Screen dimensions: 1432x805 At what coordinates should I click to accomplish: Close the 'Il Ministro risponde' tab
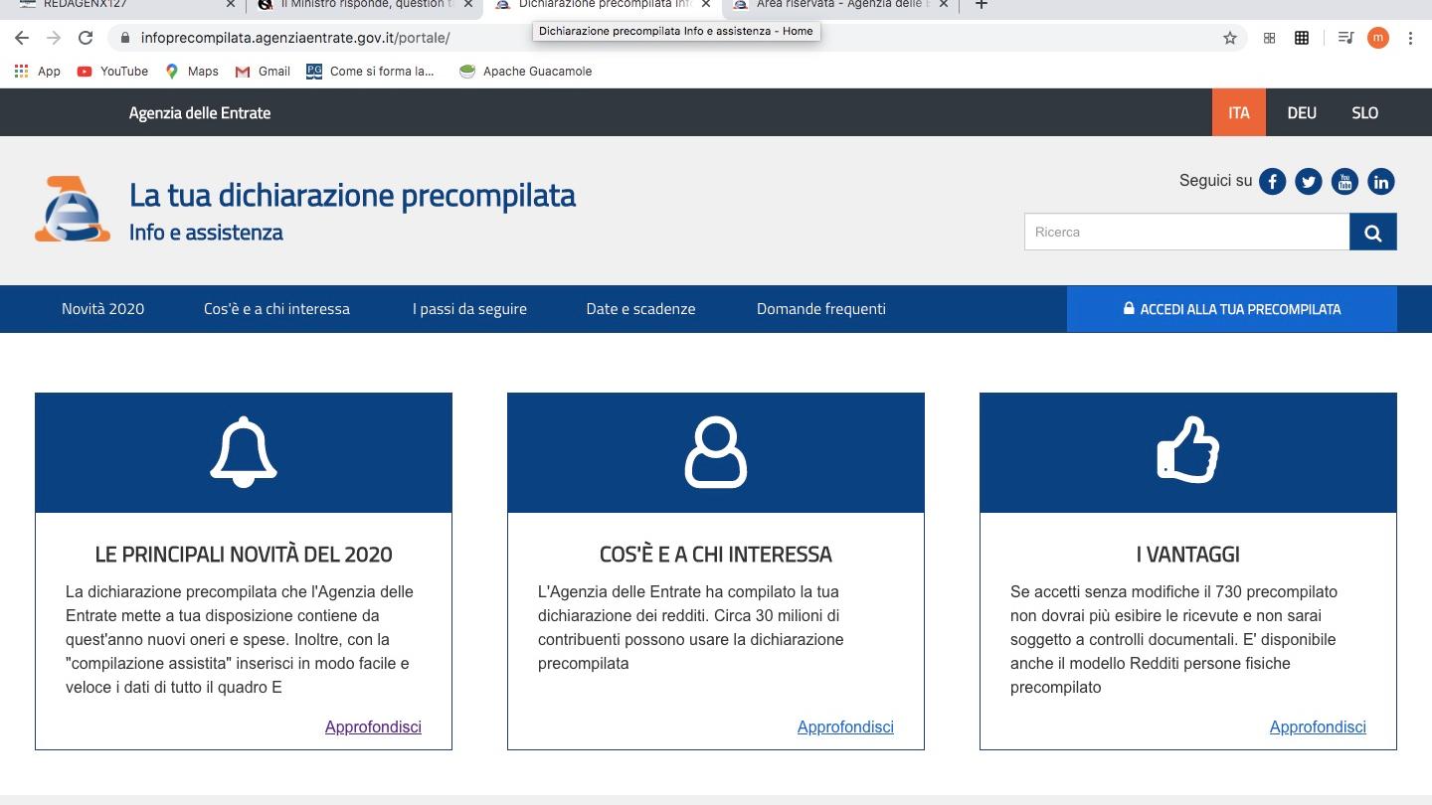(x=468, y=5)
